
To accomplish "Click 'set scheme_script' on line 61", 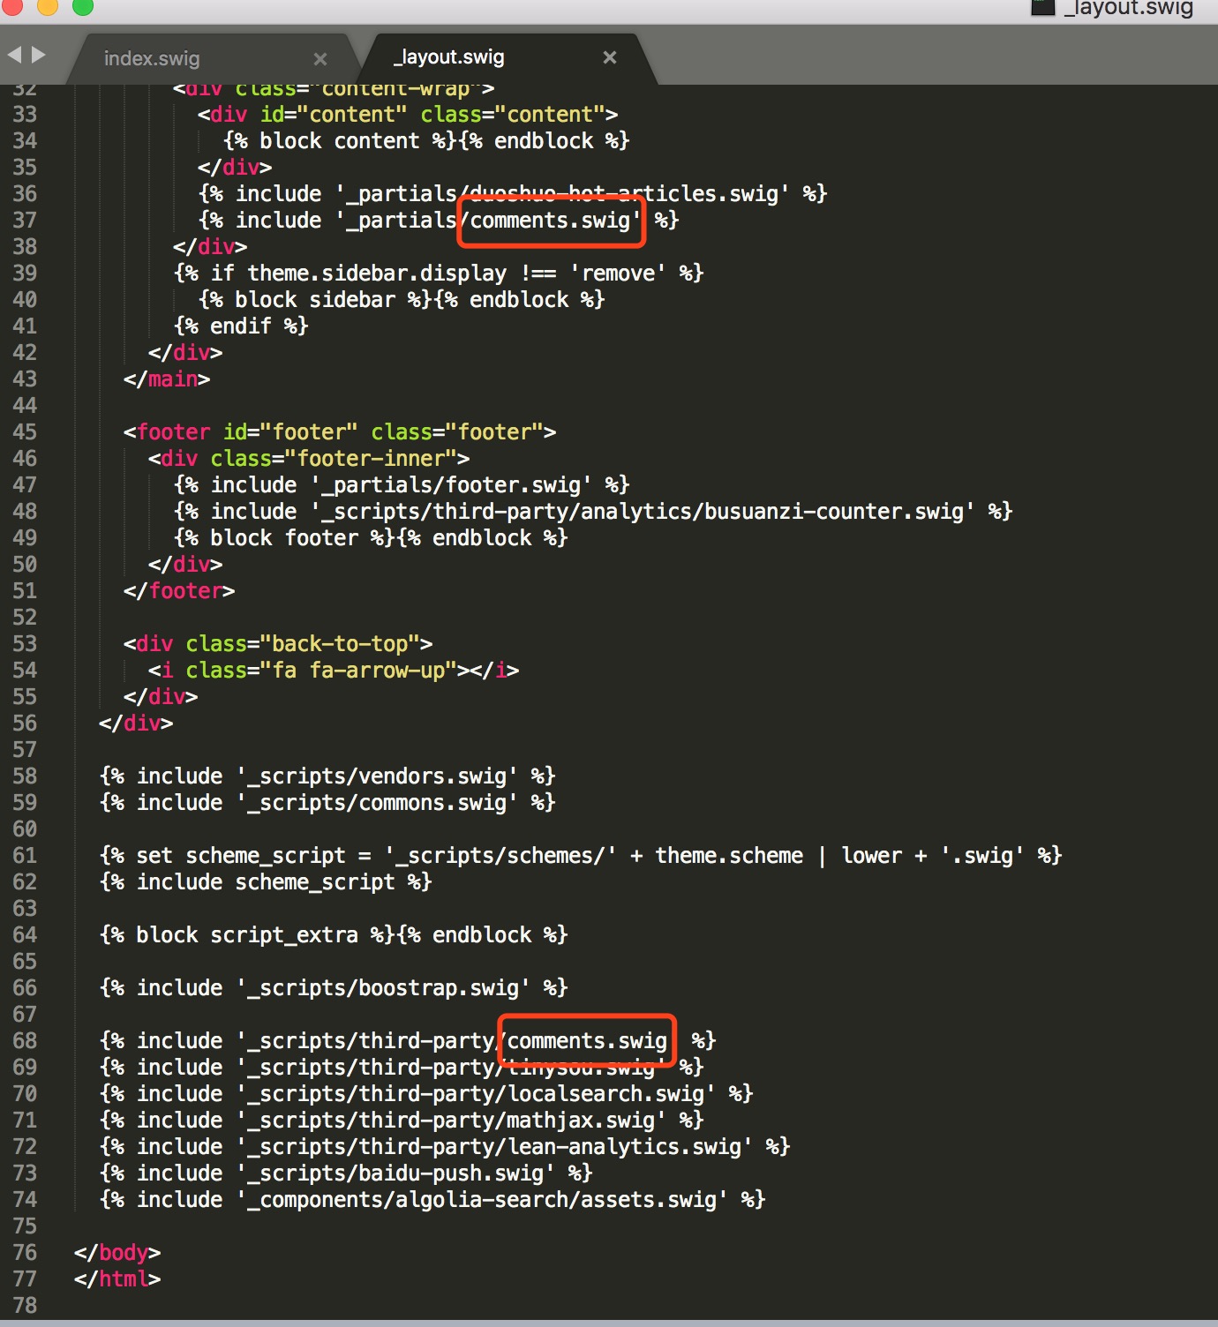I will coord(241,856).
